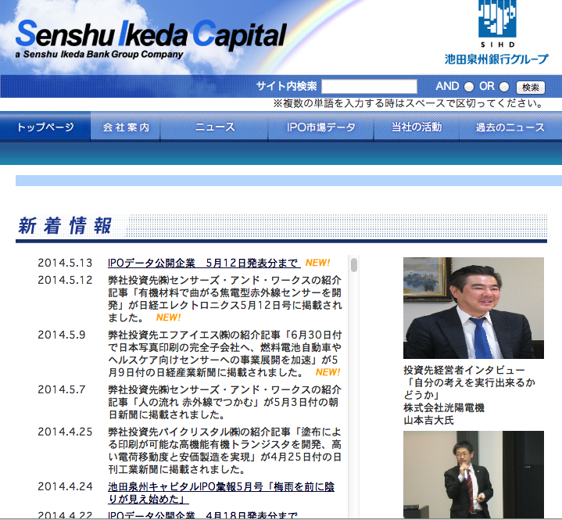The height and width of the screenshot is (520, 562).
Task: Click a Senshu Ikeda Bank Group Company tagline
Action: (99, 55)
